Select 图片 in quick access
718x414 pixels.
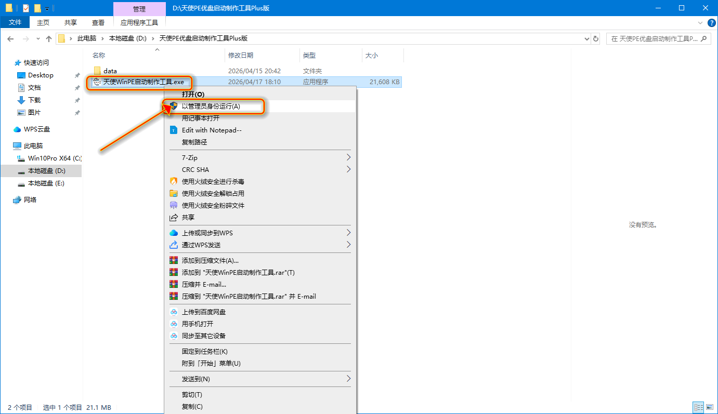(x=34, y=112)
